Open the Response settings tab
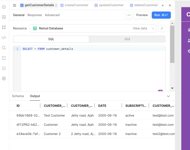Image resolution: width=190 pixels, height=150 pixels. click(x=35, y=15)
